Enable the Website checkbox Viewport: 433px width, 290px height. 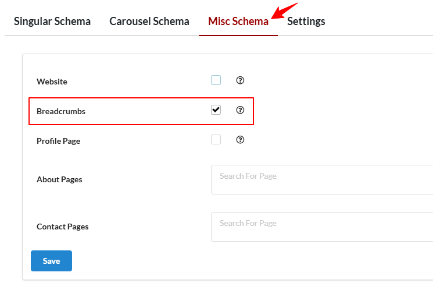pos(216,80)
